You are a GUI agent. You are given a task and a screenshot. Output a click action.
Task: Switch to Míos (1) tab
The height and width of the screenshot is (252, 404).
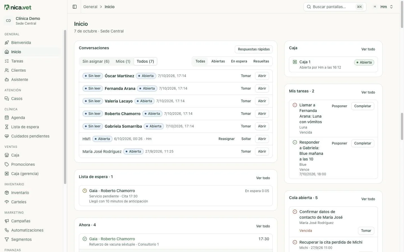(x=123, y=61)
